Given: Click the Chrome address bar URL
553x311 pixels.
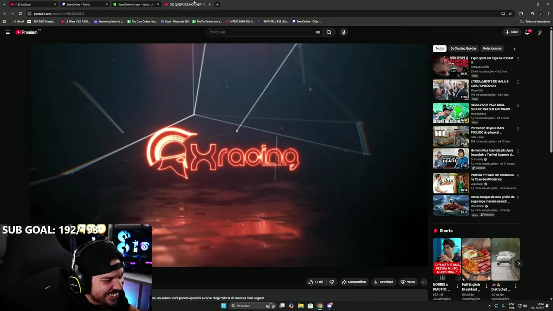Looking at the screenshot, I should coord(59,13).
